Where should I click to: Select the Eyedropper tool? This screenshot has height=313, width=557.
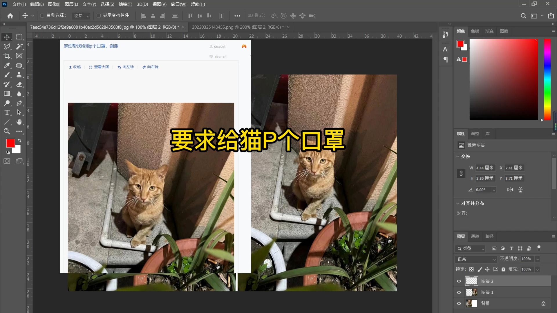[x=7, y=65]
